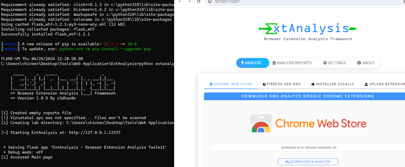Go back in the browser
The width and height of the screenshot is (405, 167).
pyautogui.click(x=180, y=1)
